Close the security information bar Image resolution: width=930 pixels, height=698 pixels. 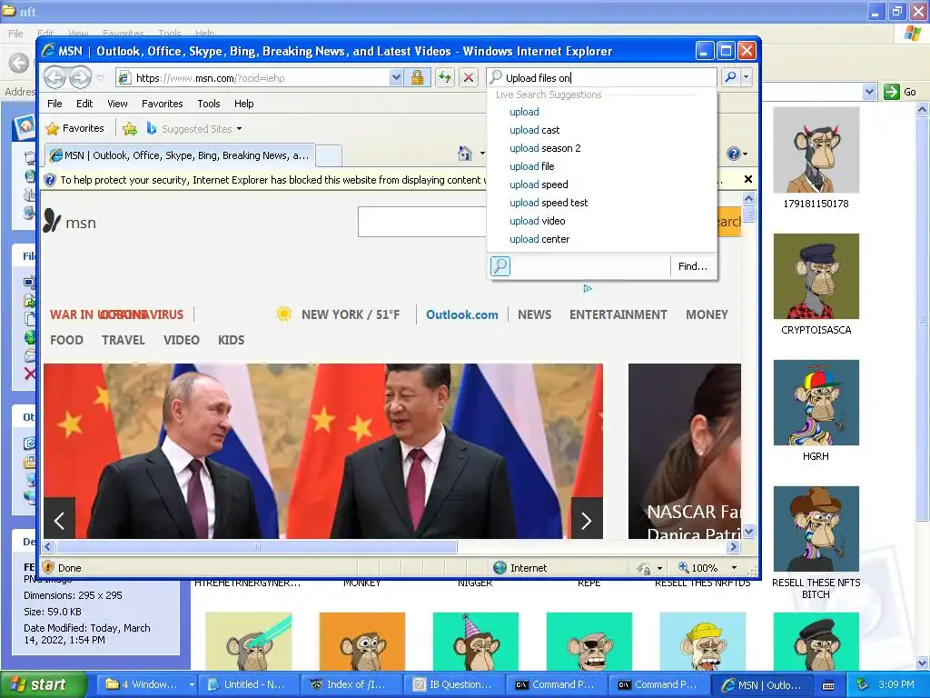(748, 179)
